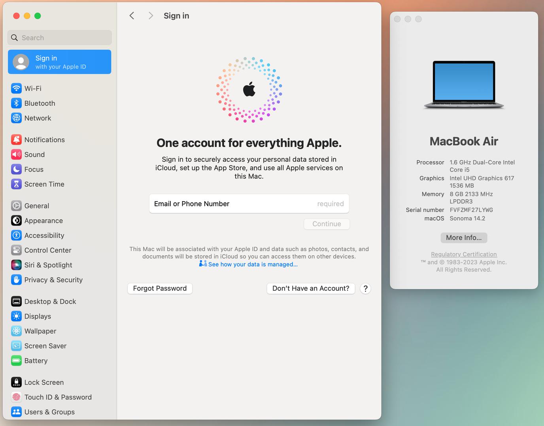Open the Displays label in sidebar

pos(38,316)
